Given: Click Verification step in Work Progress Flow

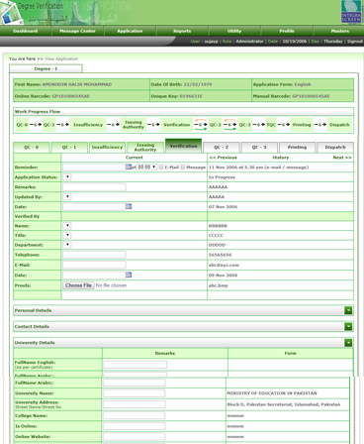Looking at the screenshot, I should 177,125.
